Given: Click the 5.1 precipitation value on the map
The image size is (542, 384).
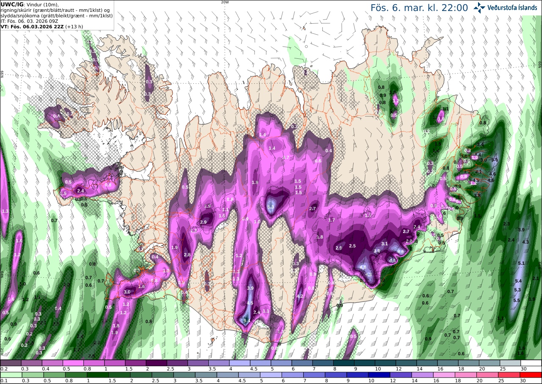Looking at the screenshot, I should click(x=522, y=263).
